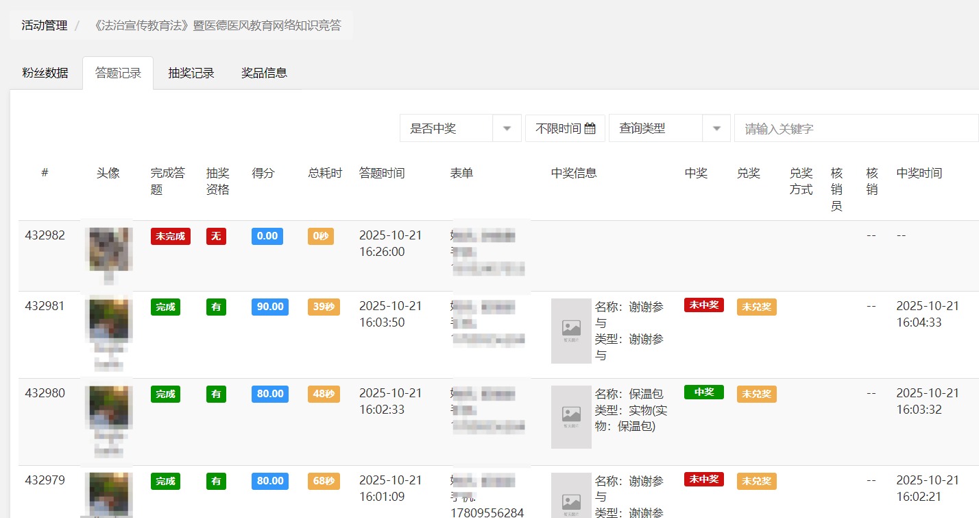979x518 pixels.
Task: Click the red 未完成 badge in row 432982
Action: 170,237
